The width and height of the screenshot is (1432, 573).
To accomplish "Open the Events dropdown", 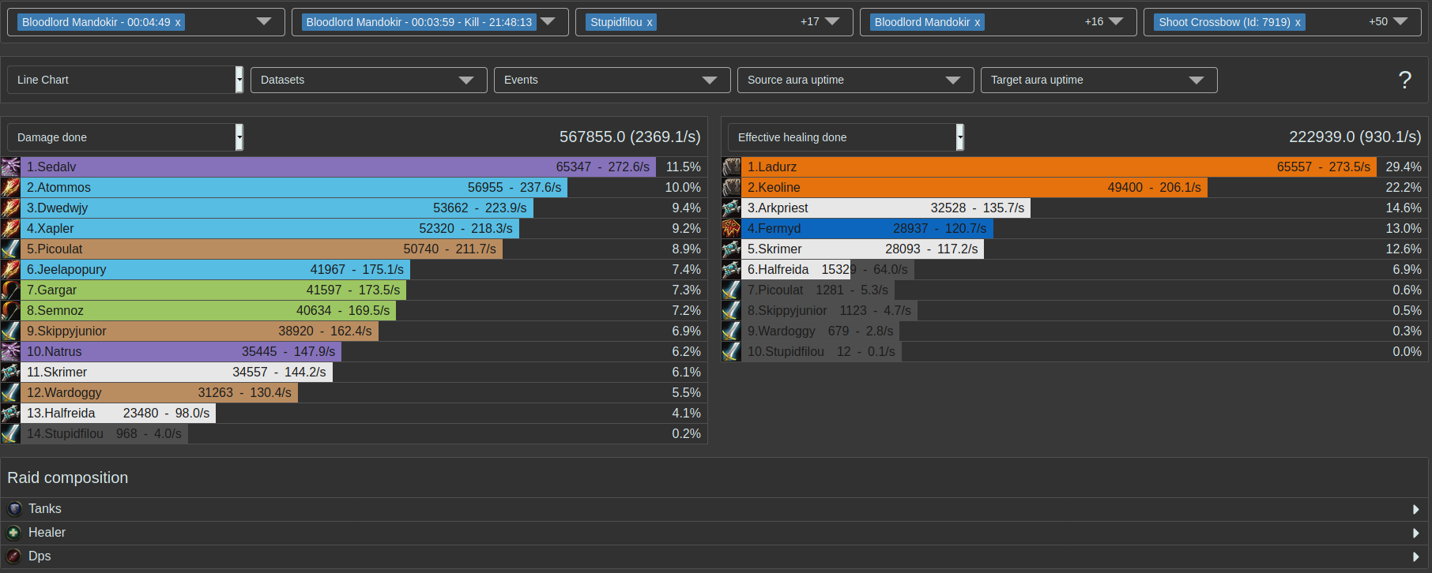I will (612, 80).
